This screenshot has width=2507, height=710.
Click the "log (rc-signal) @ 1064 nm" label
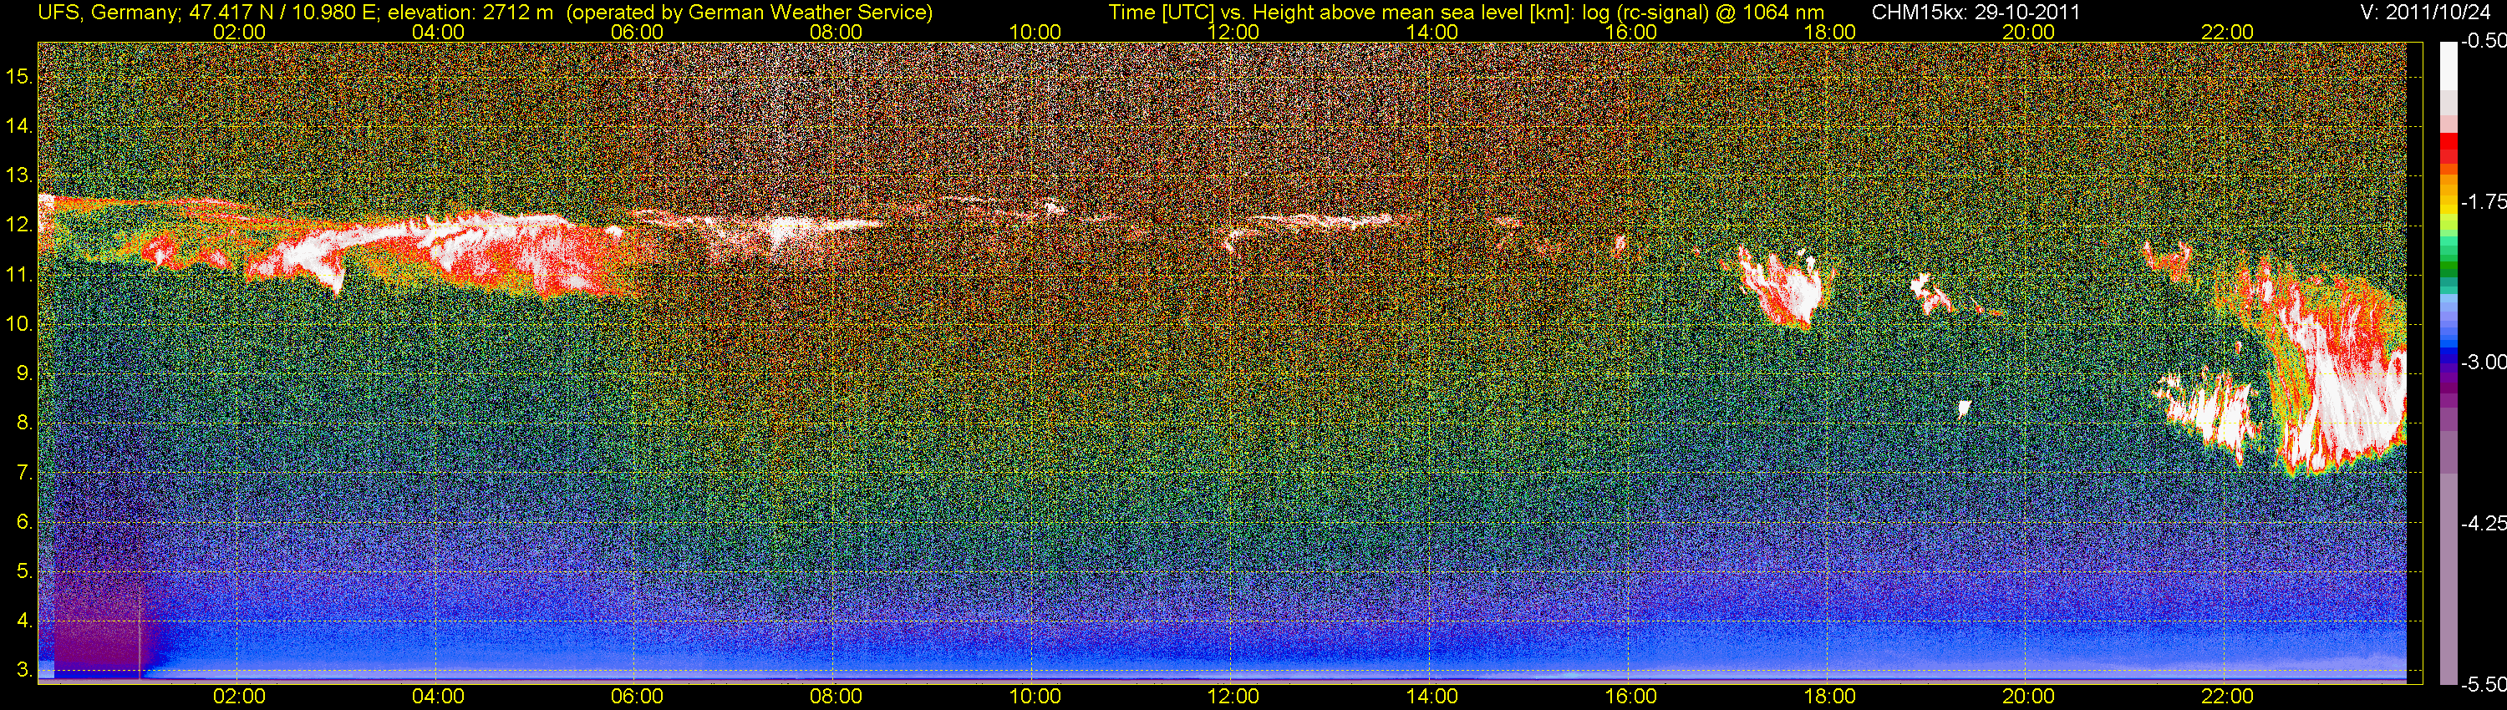pos(1704,12)
